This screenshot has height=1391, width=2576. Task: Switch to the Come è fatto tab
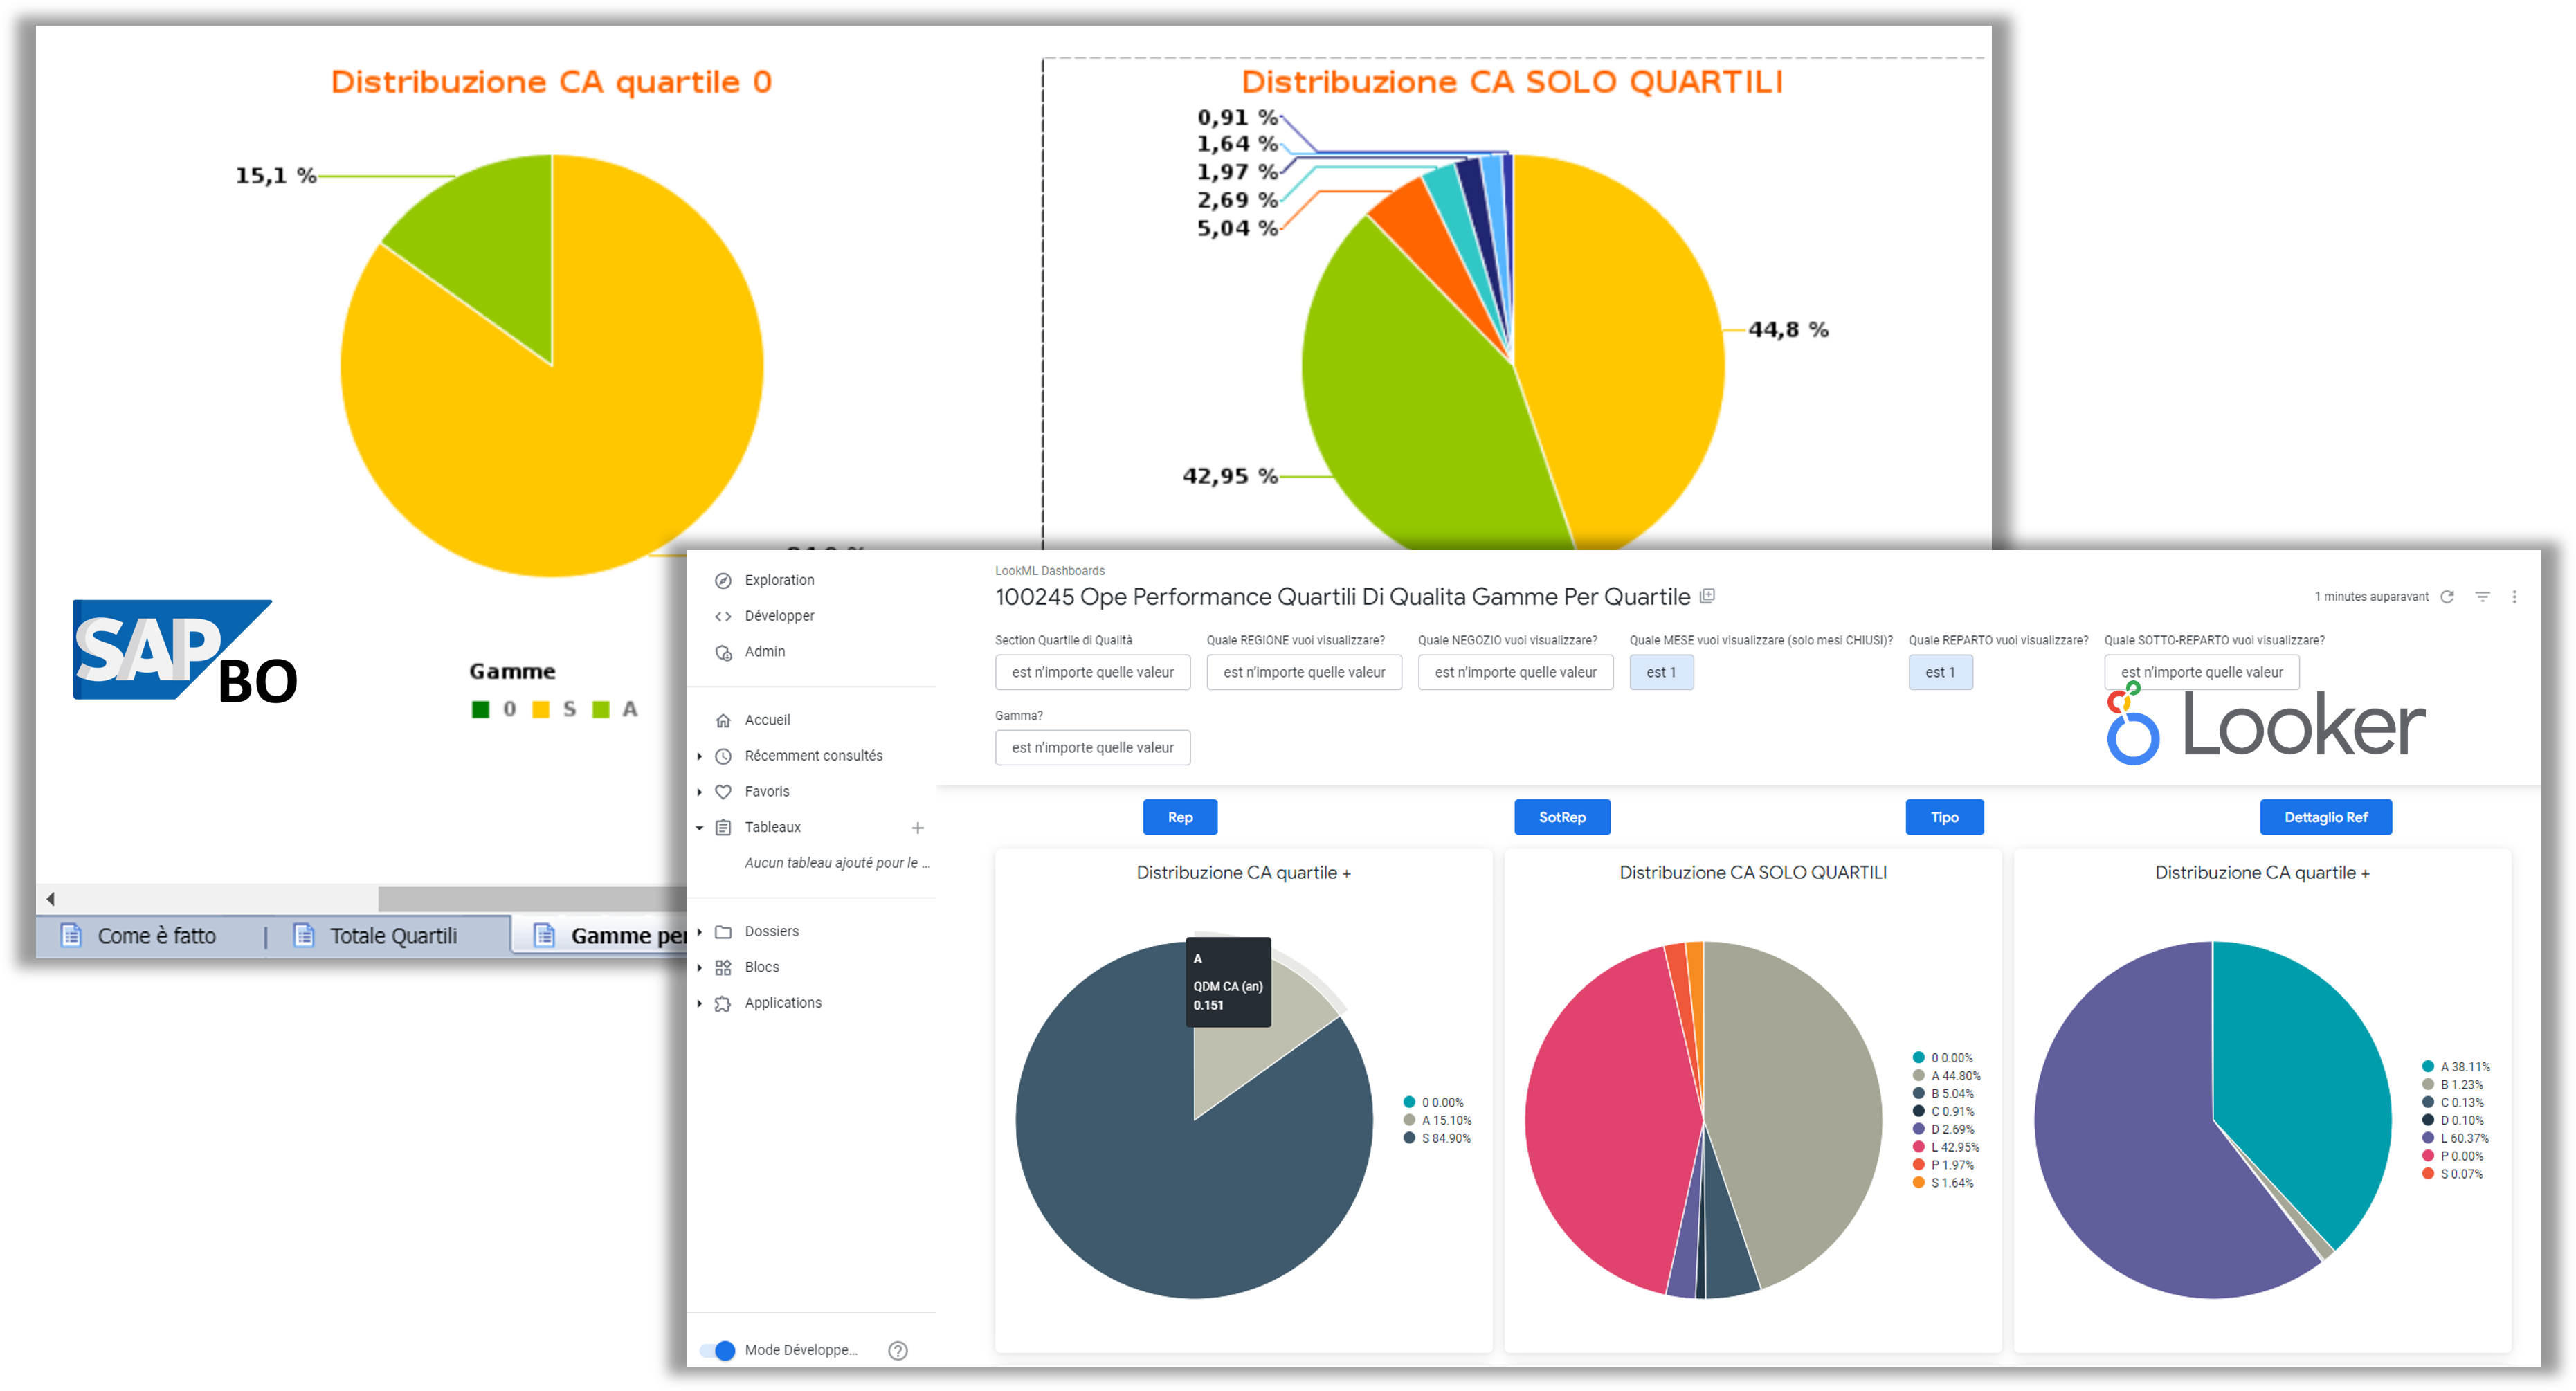[139, 936]
